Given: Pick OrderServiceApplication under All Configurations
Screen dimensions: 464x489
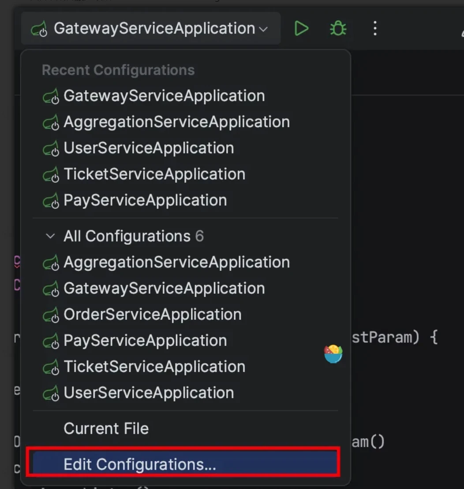Looking at the screenshot, I should click(153, 315).
